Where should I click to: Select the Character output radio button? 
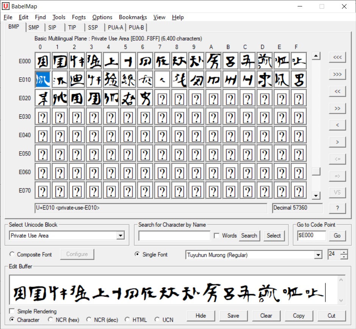(12, 319)
